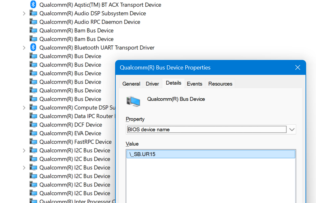Switch to the General tab
This screenshot has height=203, width=316.
click(x=131, y=84)
